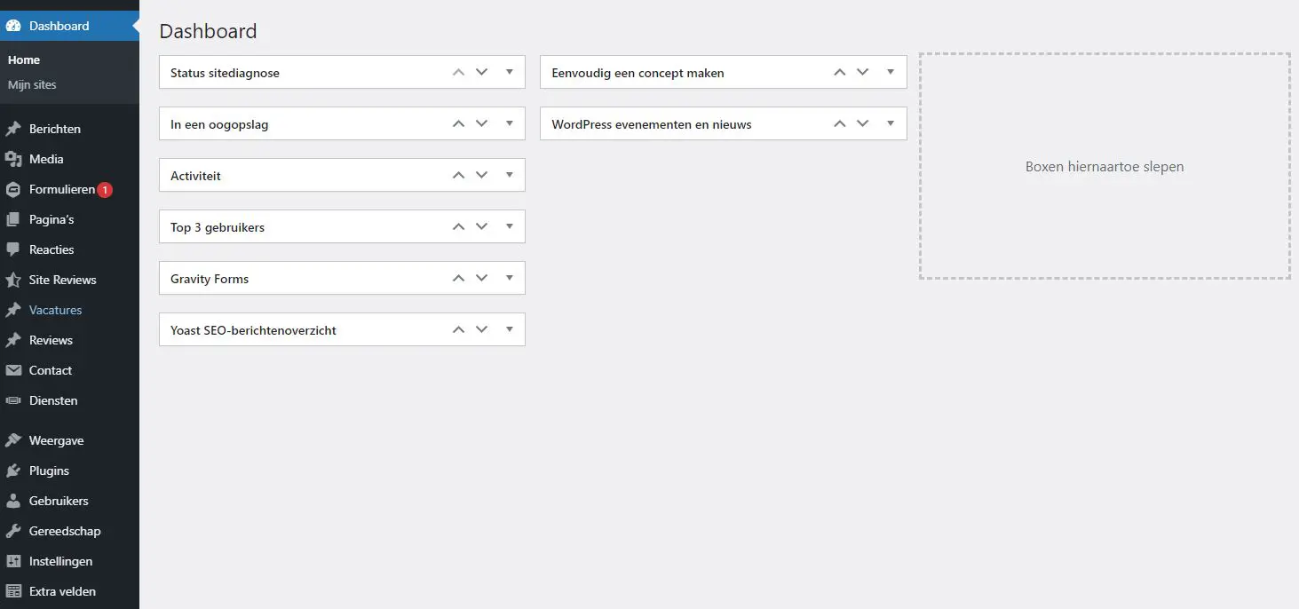The height and width of the screenshot is (609, 1299).
Task: Open the Instellingen settings menu
Action: coord(60,561)
